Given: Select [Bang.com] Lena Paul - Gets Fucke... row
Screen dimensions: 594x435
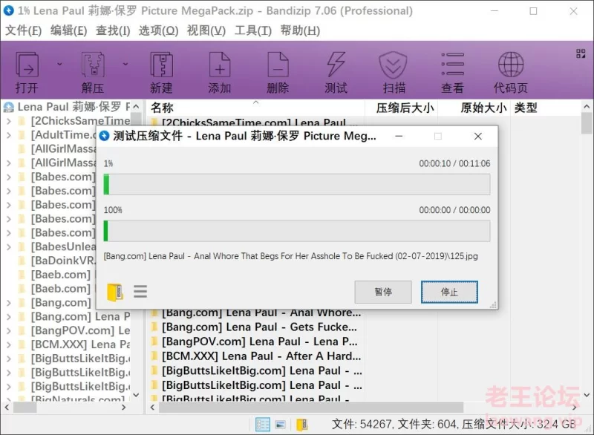Looking at the screenshot, I should pos(259,327).
